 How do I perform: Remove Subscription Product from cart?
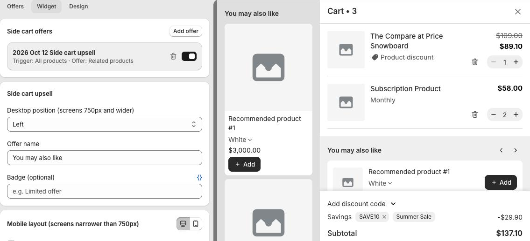tap(475, 114)
